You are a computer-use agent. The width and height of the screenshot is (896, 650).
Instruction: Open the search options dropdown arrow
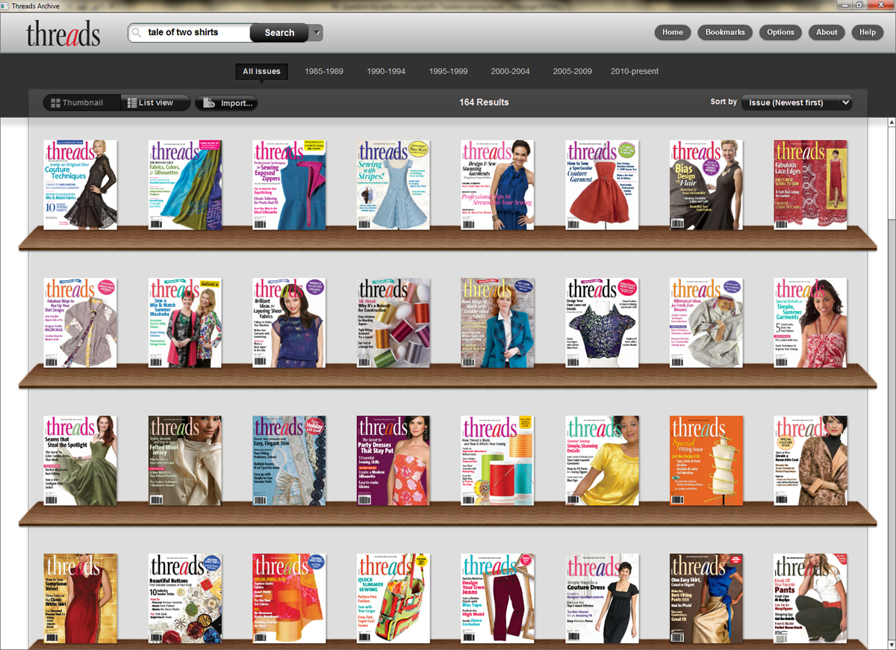tap(317, 33)
